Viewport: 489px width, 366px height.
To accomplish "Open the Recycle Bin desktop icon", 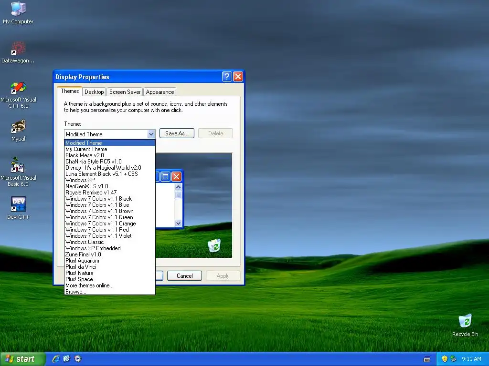I will click(x=465, y=325).
